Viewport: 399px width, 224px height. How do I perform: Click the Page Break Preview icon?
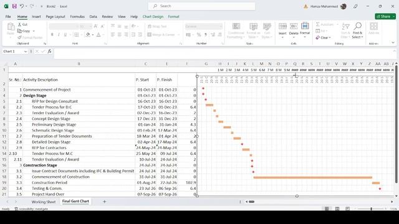pos(348,208)
